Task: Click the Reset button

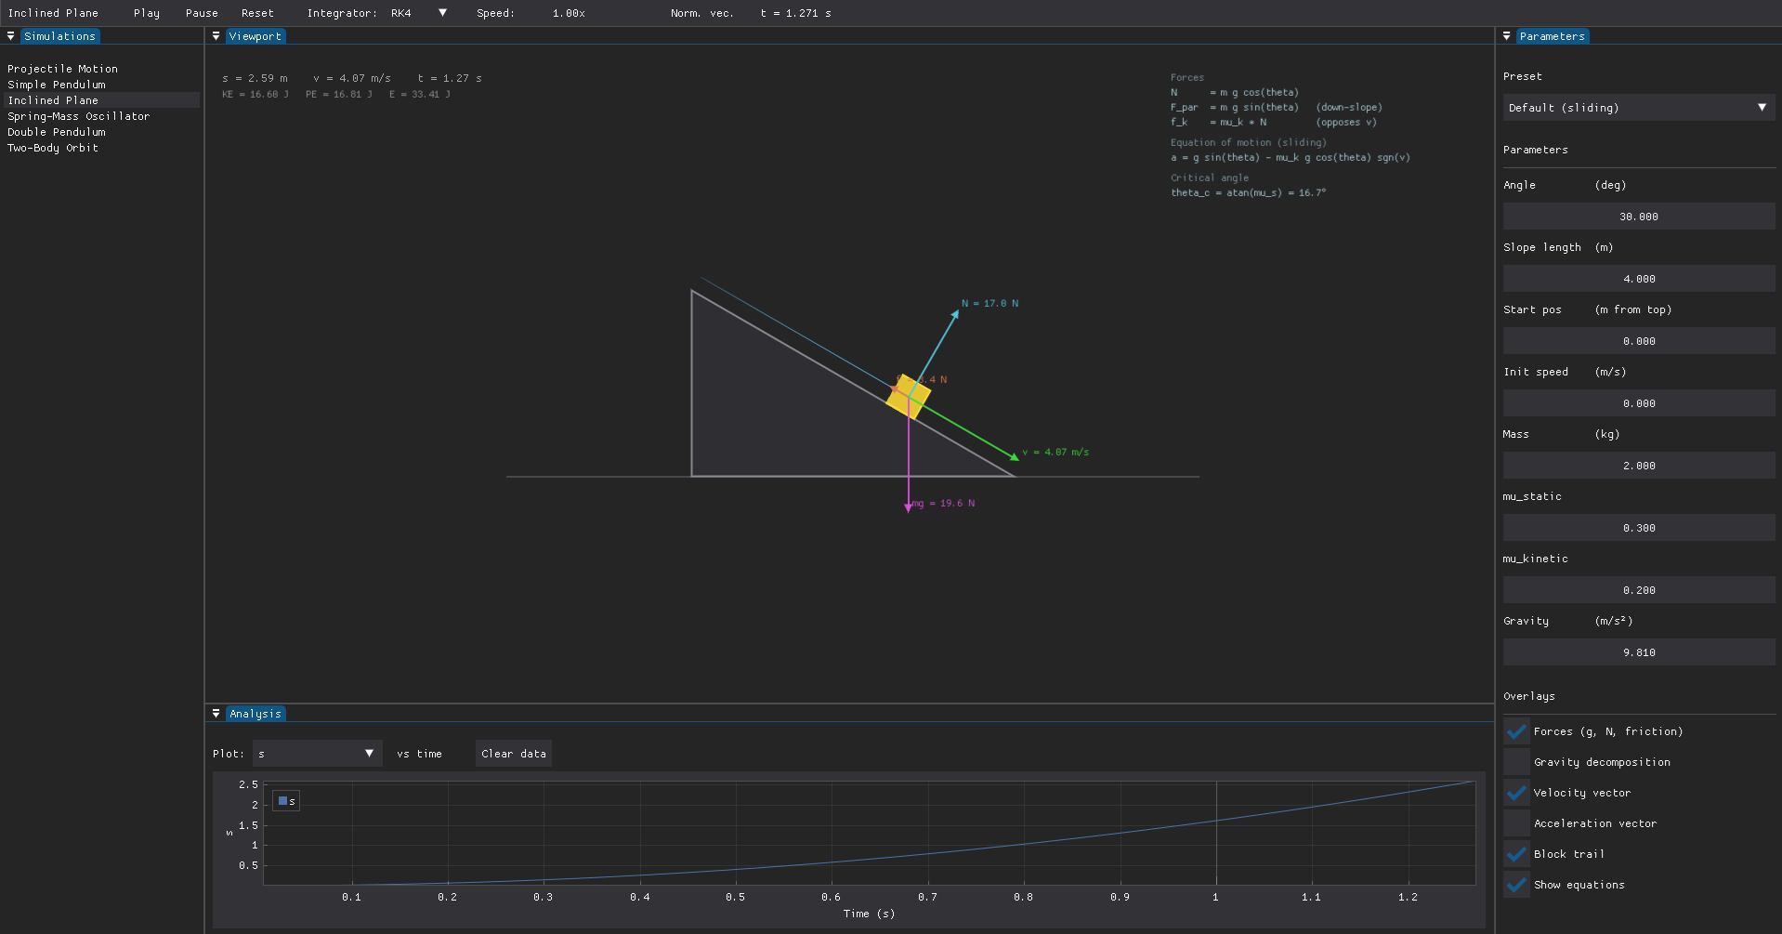Action: coord(257,13)
